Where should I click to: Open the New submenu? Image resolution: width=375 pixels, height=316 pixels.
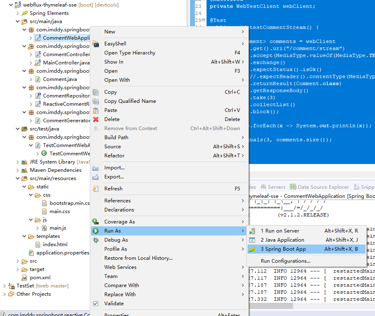(x=169, y=32)
